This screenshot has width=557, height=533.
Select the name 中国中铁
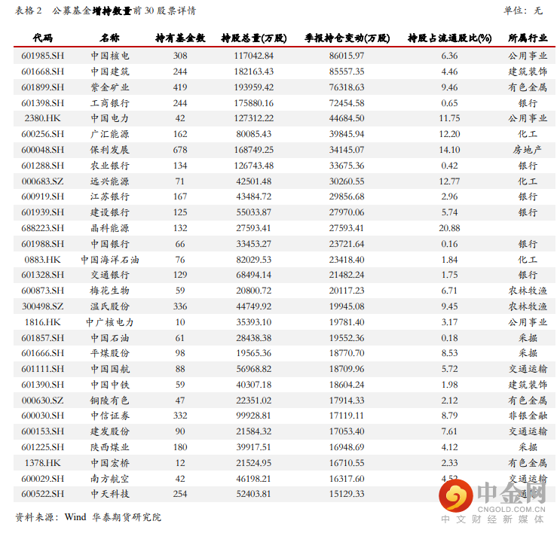coord(110,384)
